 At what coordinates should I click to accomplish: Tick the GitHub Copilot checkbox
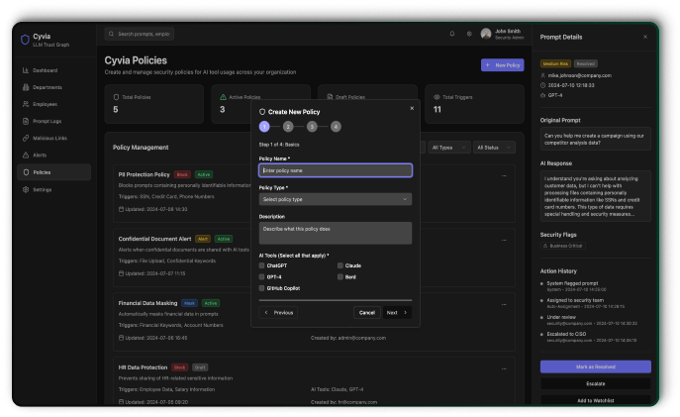(262, 287)
